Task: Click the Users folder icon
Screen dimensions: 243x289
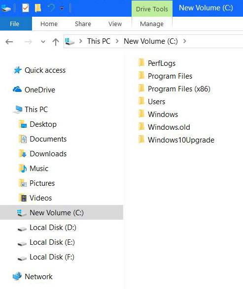Action: click(141, 101)
